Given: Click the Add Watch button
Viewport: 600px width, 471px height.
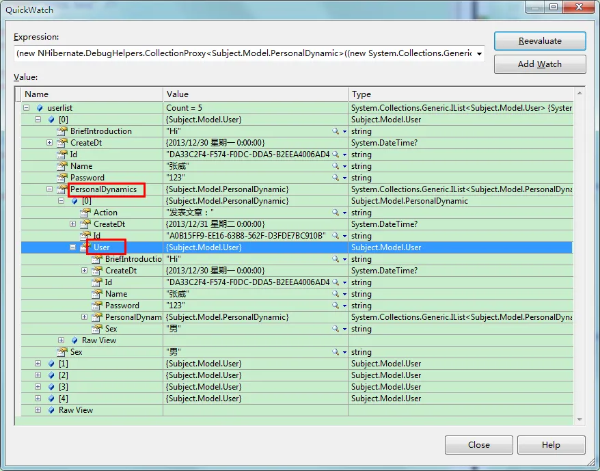Looking at the screenshot, I should click(539, 64).
